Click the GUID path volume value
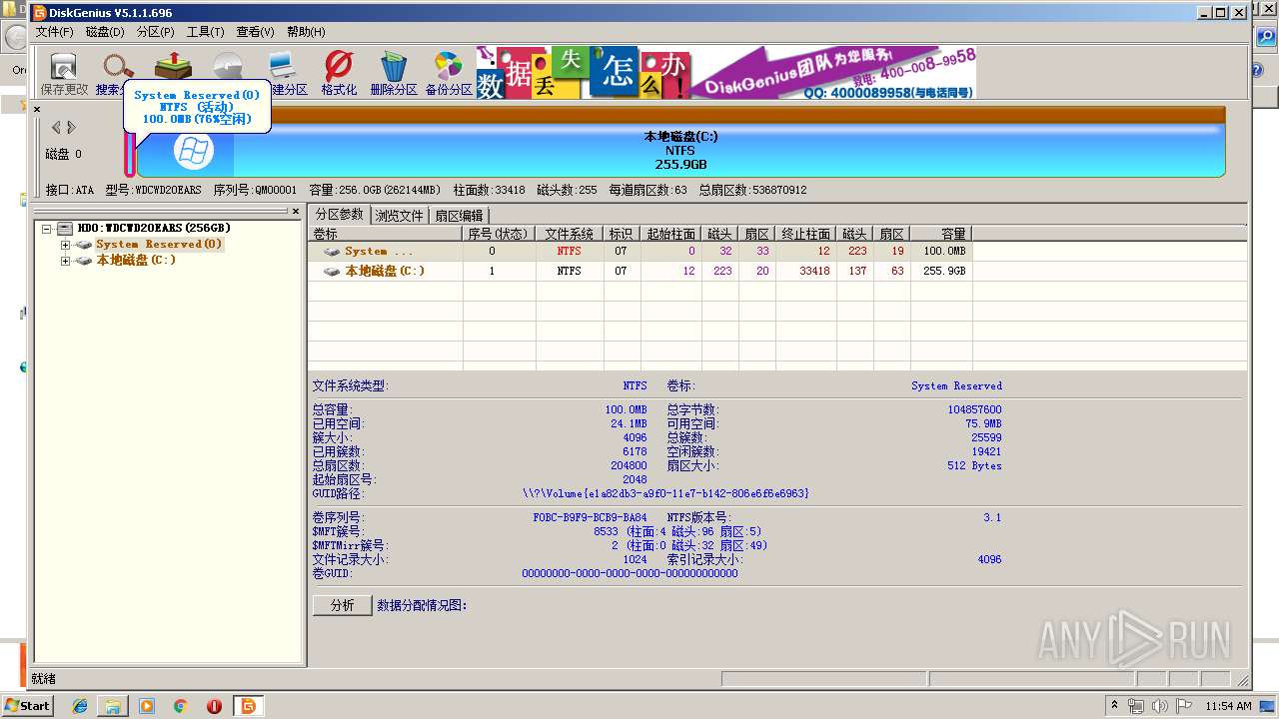This screenshot has width=1279, height=719. [665, 493]
